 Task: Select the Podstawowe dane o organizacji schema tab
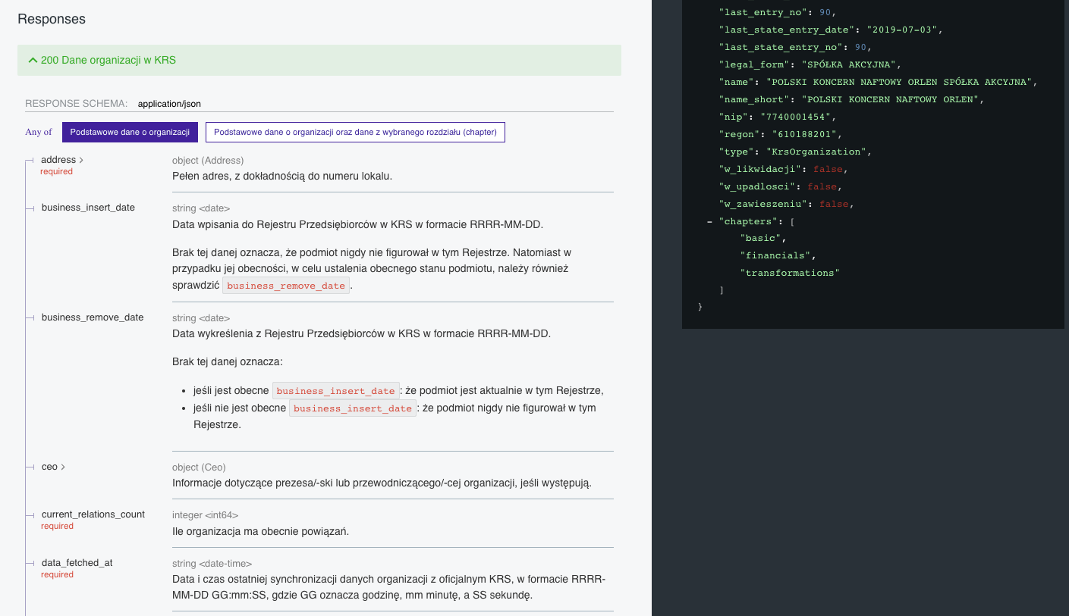(x=130, y=132)
